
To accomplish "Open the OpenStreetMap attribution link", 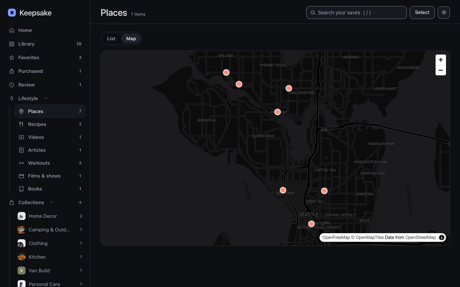I will tap(420, 237).
